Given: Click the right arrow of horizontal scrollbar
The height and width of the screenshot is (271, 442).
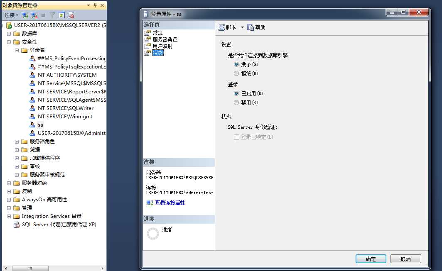Looking at the screenshot, I should click(x=102, y=269).
